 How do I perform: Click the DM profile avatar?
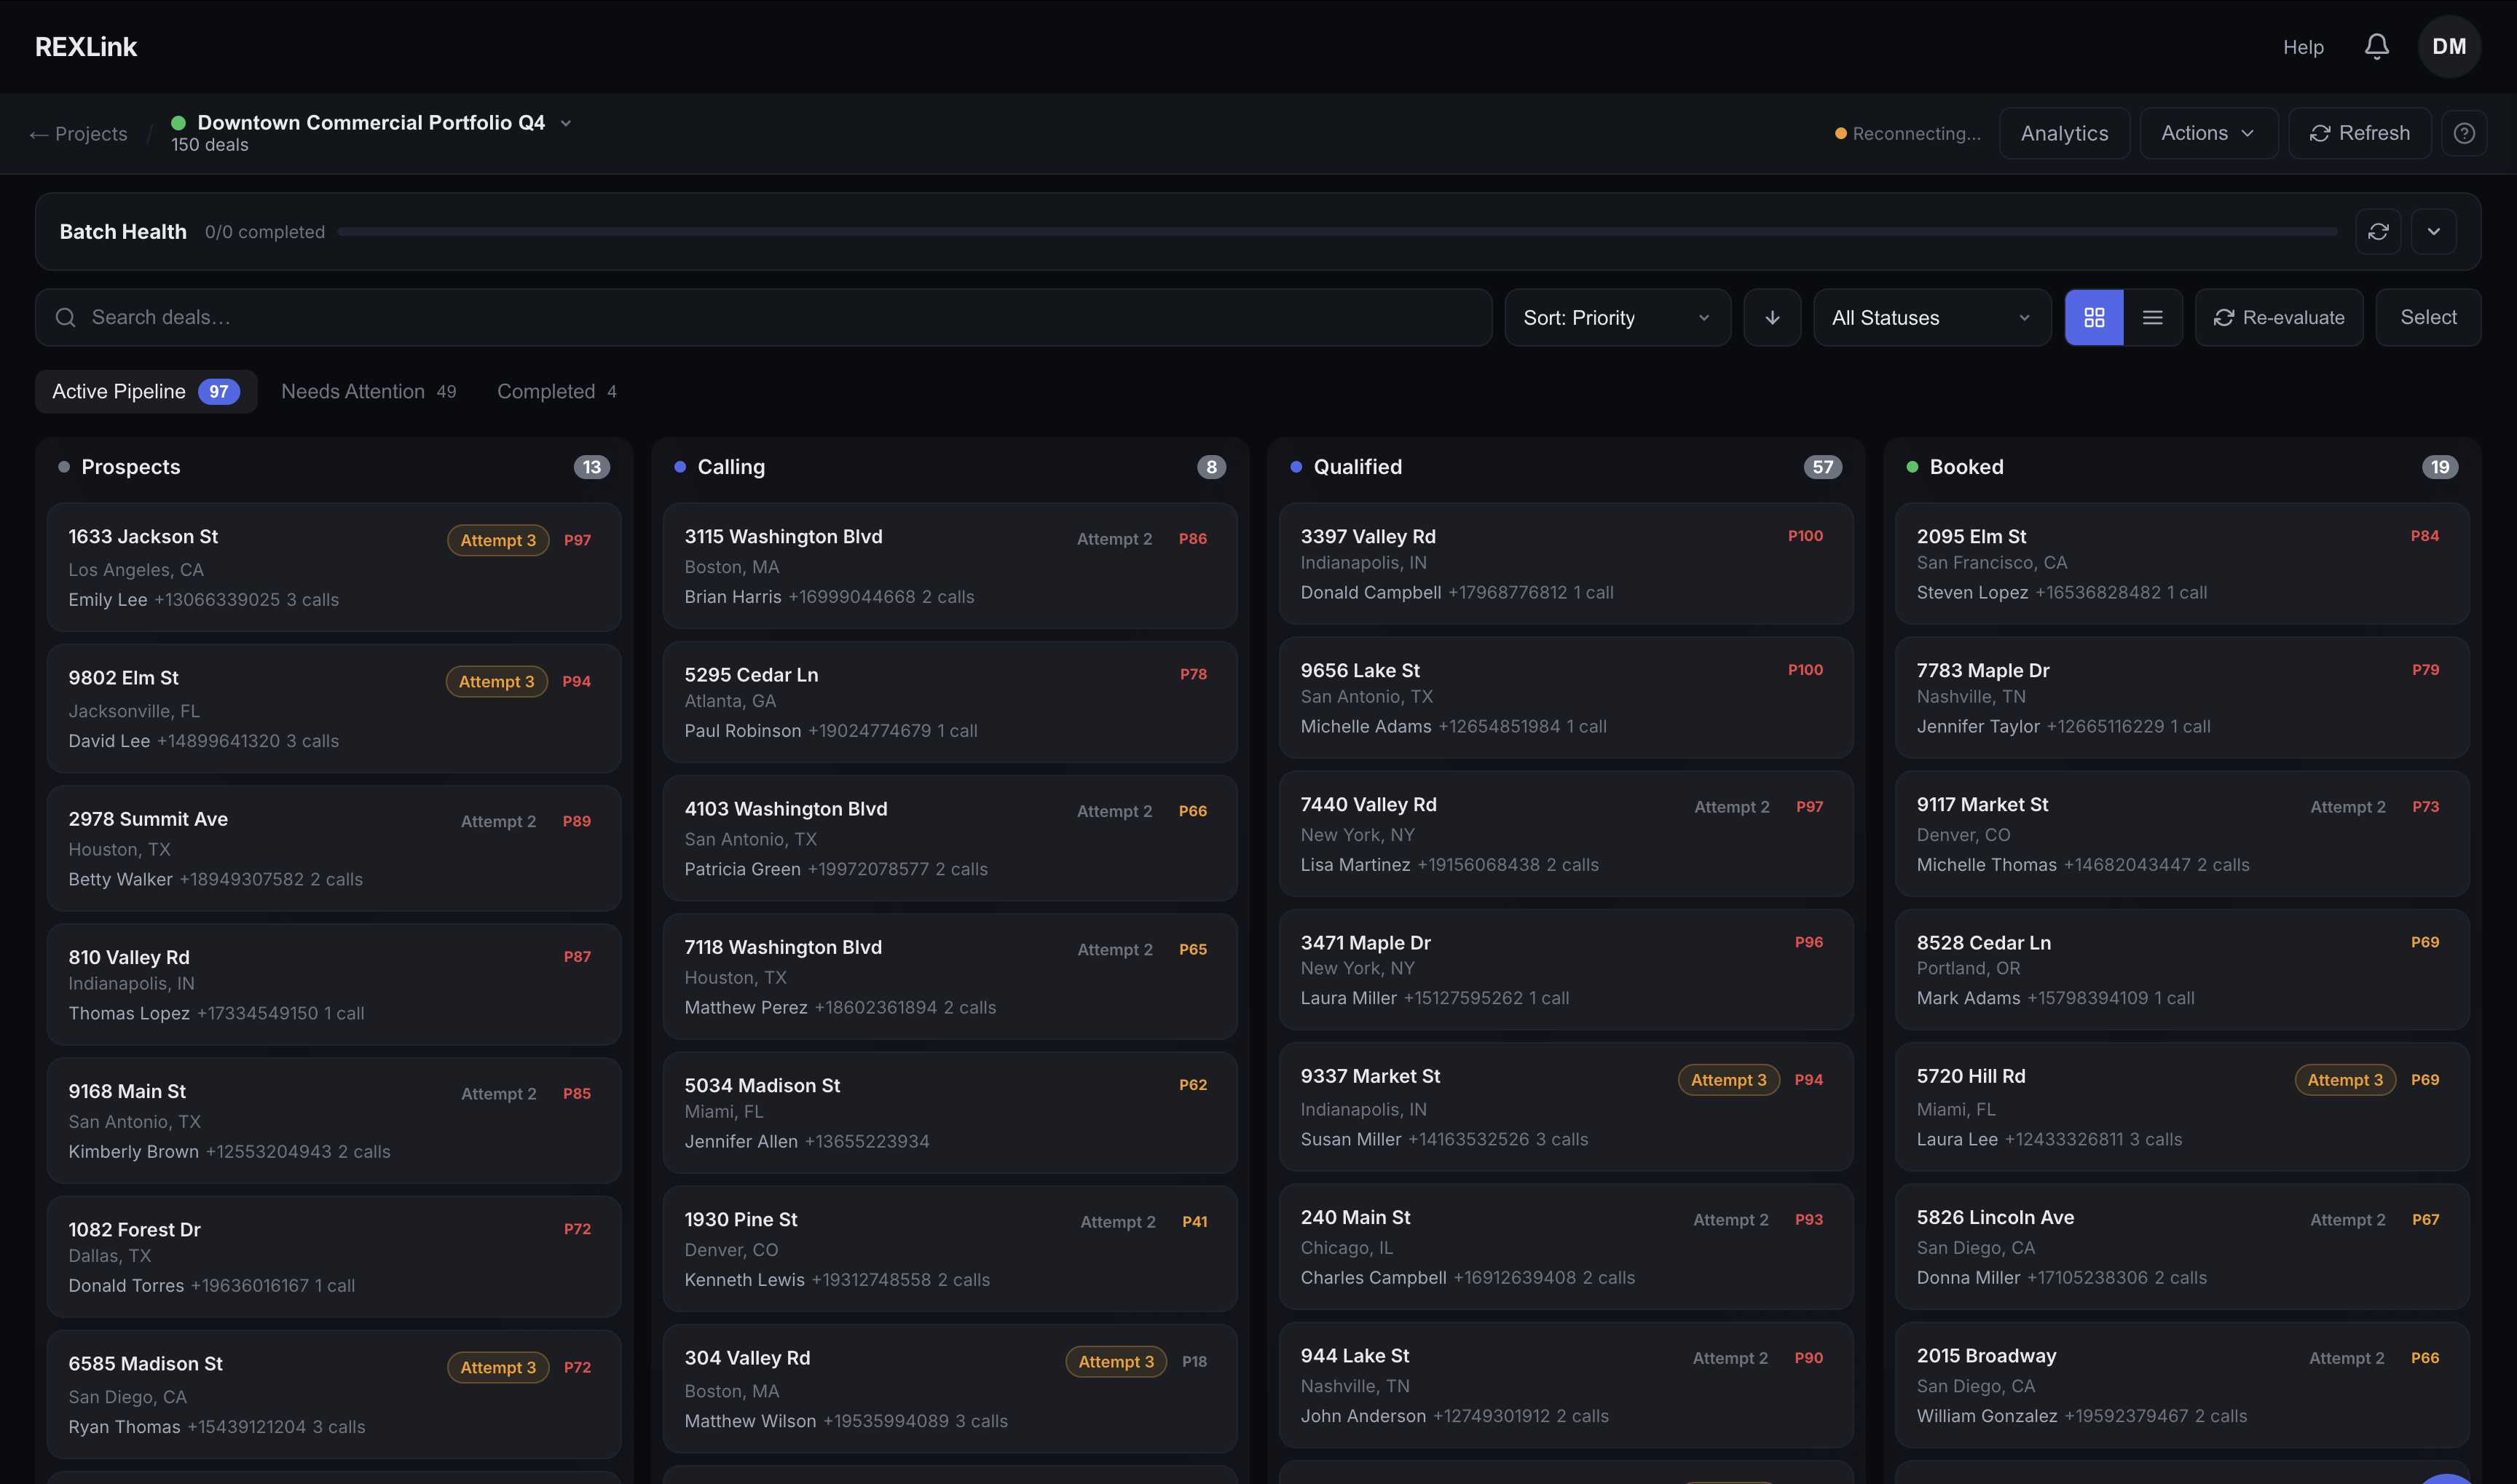click(2449, 46)
